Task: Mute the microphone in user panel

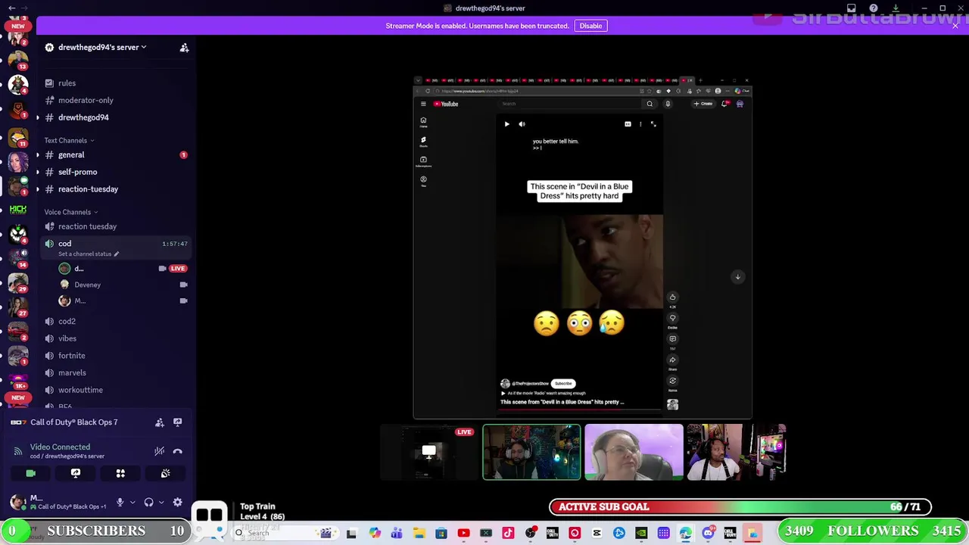Action: click(x=120, y=502)
